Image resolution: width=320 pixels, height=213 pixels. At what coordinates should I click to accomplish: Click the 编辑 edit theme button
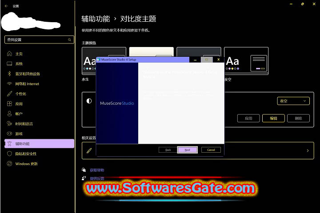(273, 118)
